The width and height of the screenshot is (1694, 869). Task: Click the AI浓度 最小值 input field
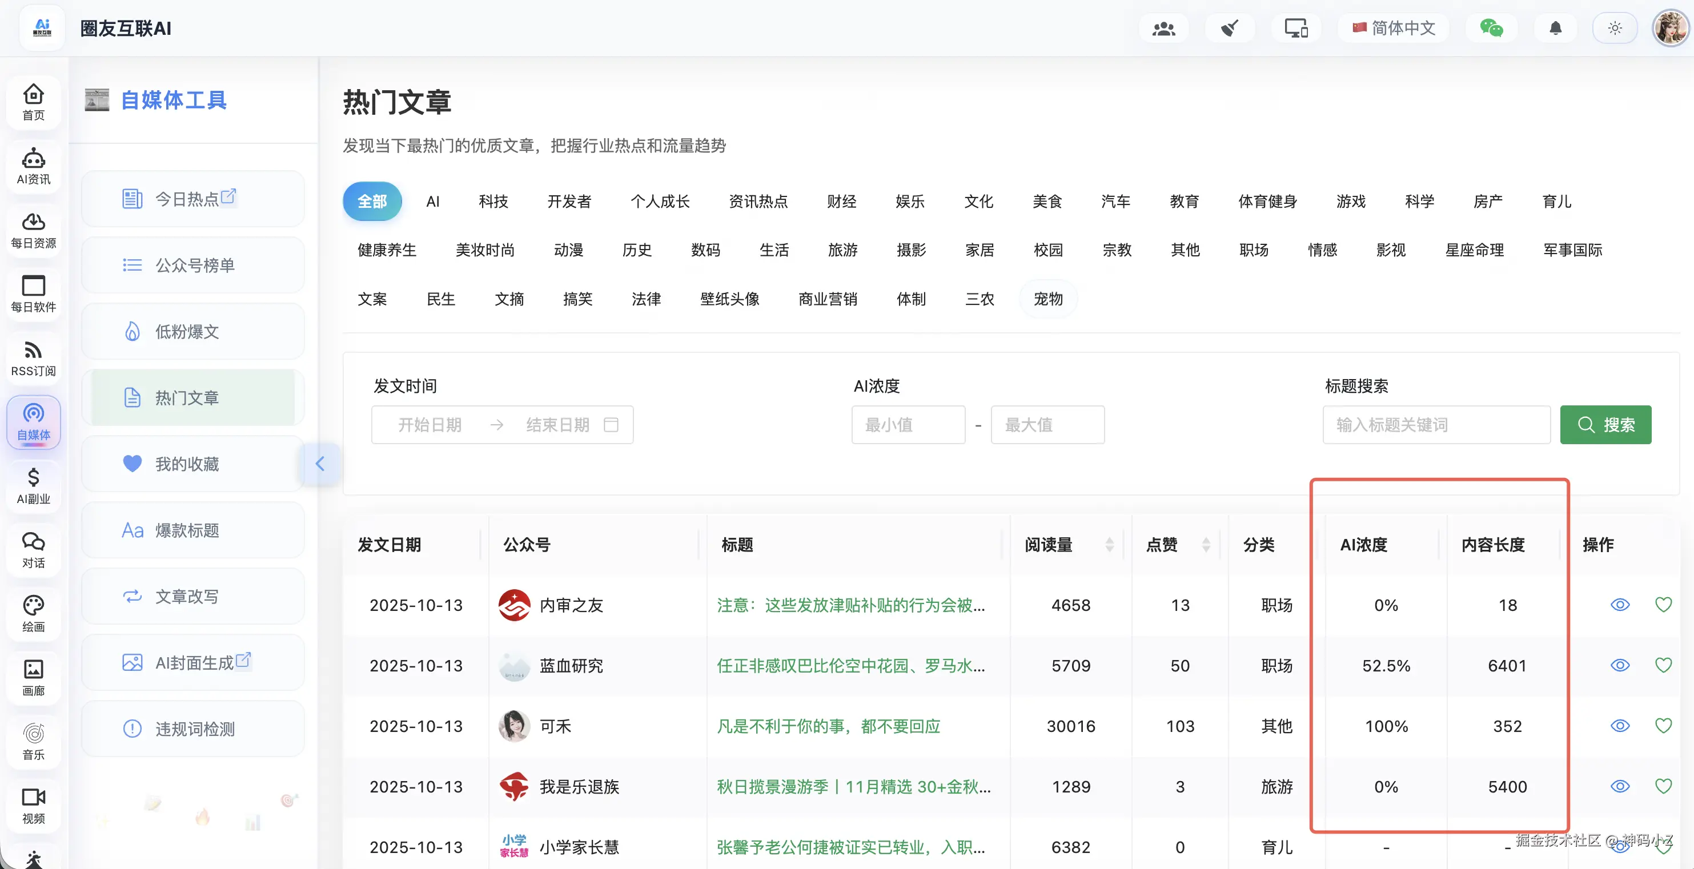coord(908,425)
